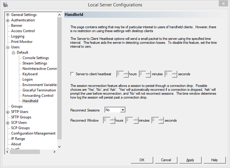Click the Cancel button
230x168 pixels.
click(166, 160)
